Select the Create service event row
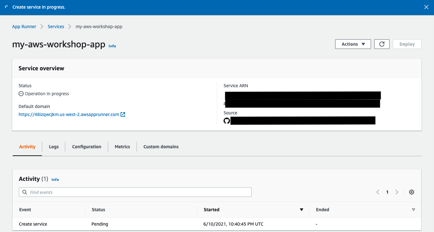Image resolution: width=434 pixels, height=232 pixels. [x=217, y=224]
